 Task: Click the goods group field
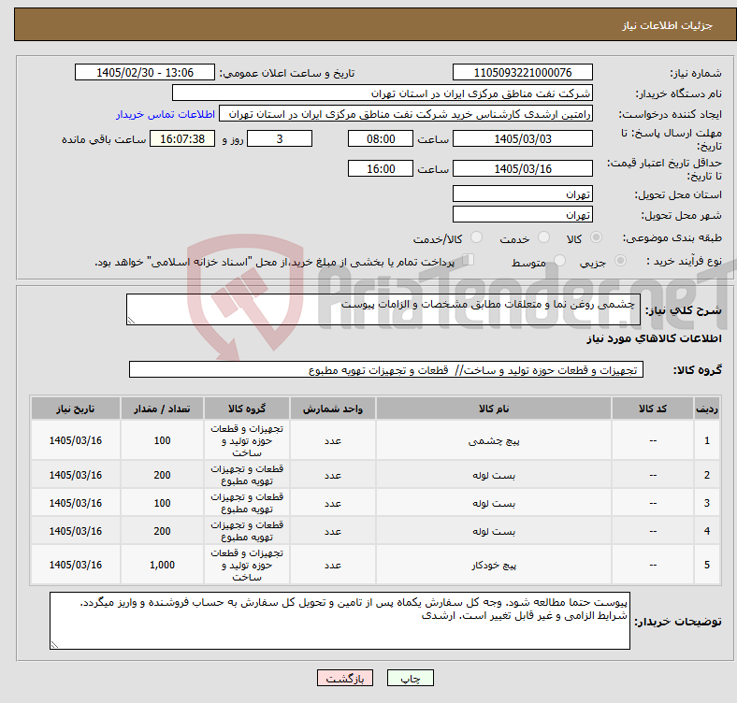click(386, 369)
